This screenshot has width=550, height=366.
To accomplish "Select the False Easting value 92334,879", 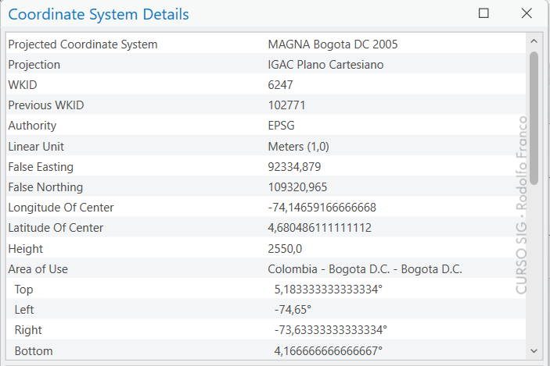I will tap(294, 167).
